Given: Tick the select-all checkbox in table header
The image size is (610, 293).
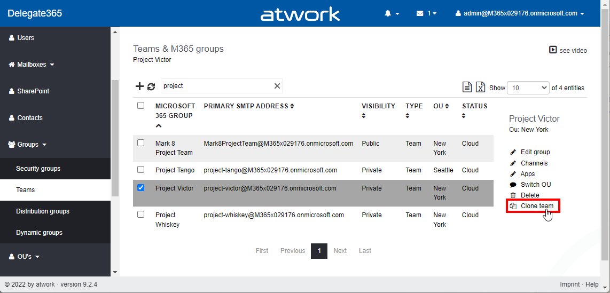Looking at the screenshot, I should click(141, 106).
